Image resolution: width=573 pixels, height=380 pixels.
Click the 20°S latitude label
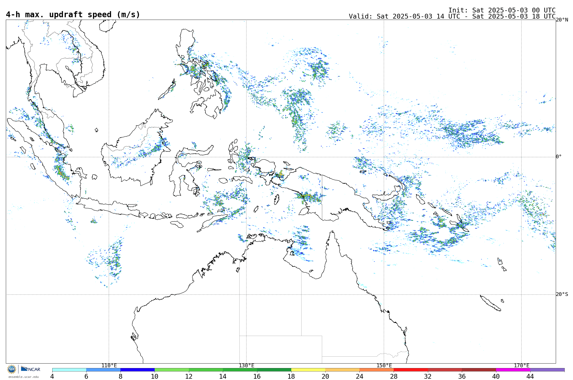pyautogui.click(x=562, y=294)
